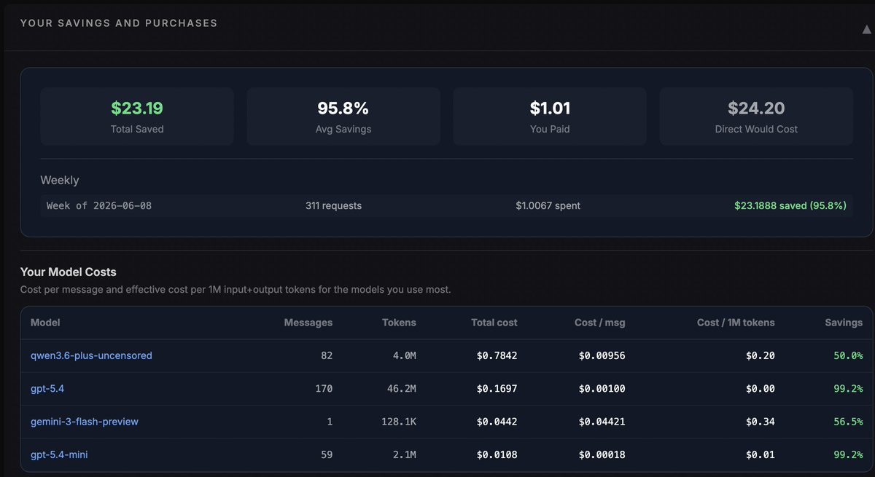Select the 95.8% Avg Savings card
Image resolution: width=875 pixels, height=477 pixels.
coord(343,117)
